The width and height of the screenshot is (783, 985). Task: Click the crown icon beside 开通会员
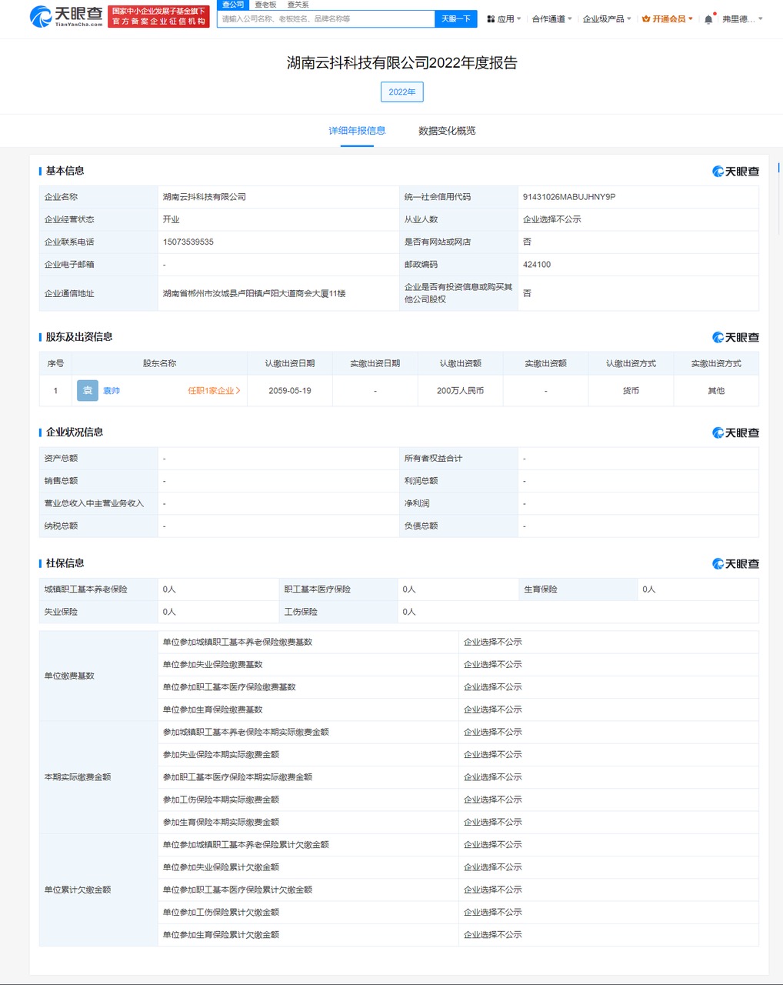click(645, 19)
